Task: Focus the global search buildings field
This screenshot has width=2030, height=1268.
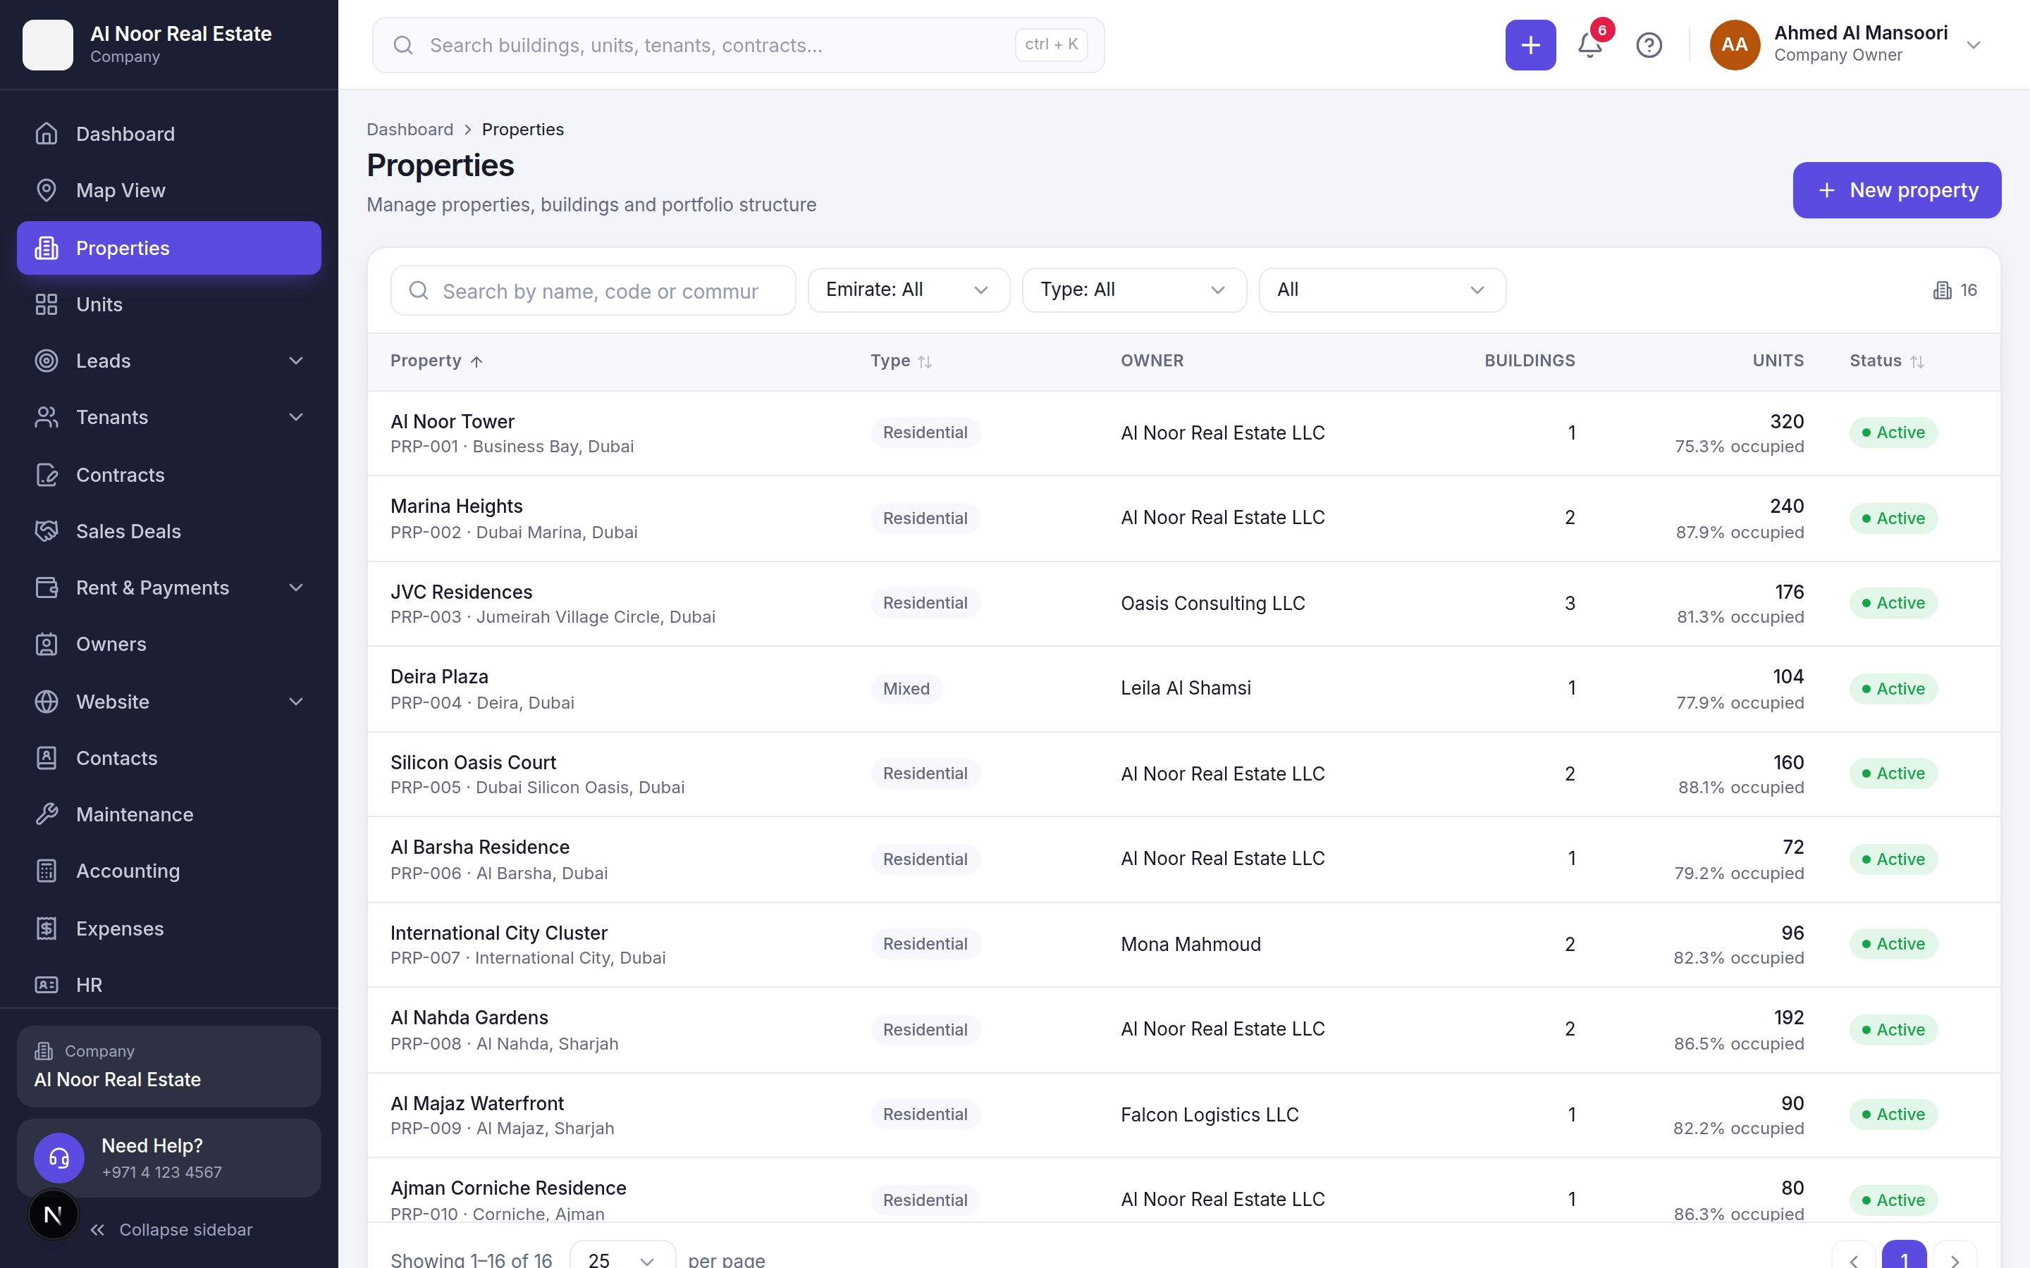Action: [737, 45]
